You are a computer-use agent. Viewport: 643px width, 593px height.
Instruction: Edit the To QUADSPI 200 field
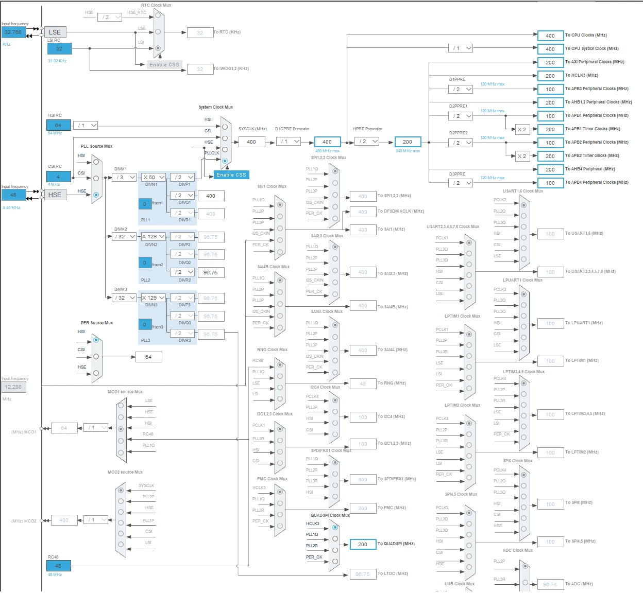[363, 544]
